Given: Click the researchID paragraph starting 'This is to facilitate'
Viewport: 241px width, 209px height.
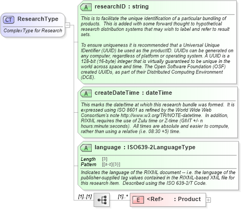Looking at the screenshot, I should coord(155,26).
